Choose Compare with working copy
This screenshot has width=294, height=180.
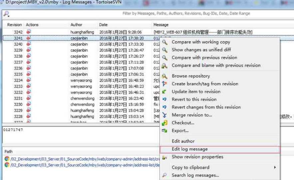tap(201, 42)
